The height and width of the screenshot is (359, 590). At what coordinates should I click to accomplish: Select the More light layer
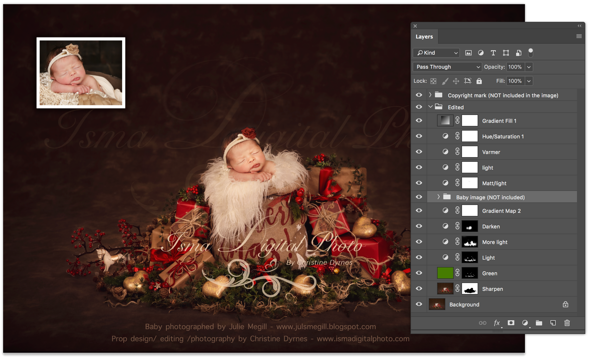(502, 242)
